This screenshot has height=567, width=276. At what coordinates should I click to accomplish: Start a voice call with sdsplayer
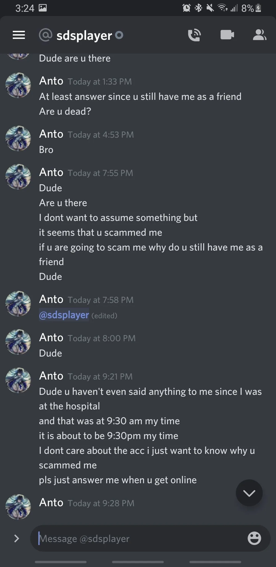coord(194,35)
